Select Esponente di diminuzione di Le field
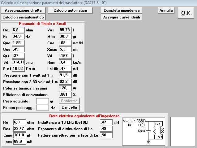 106,129
